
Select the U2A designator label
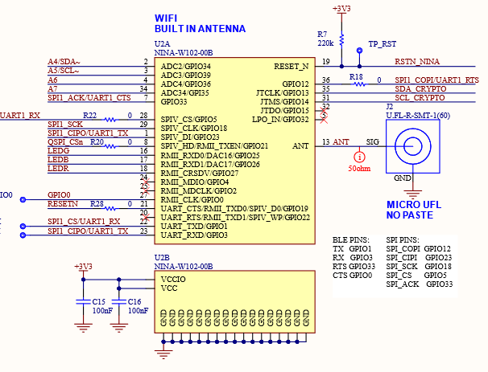pos(163,43)
